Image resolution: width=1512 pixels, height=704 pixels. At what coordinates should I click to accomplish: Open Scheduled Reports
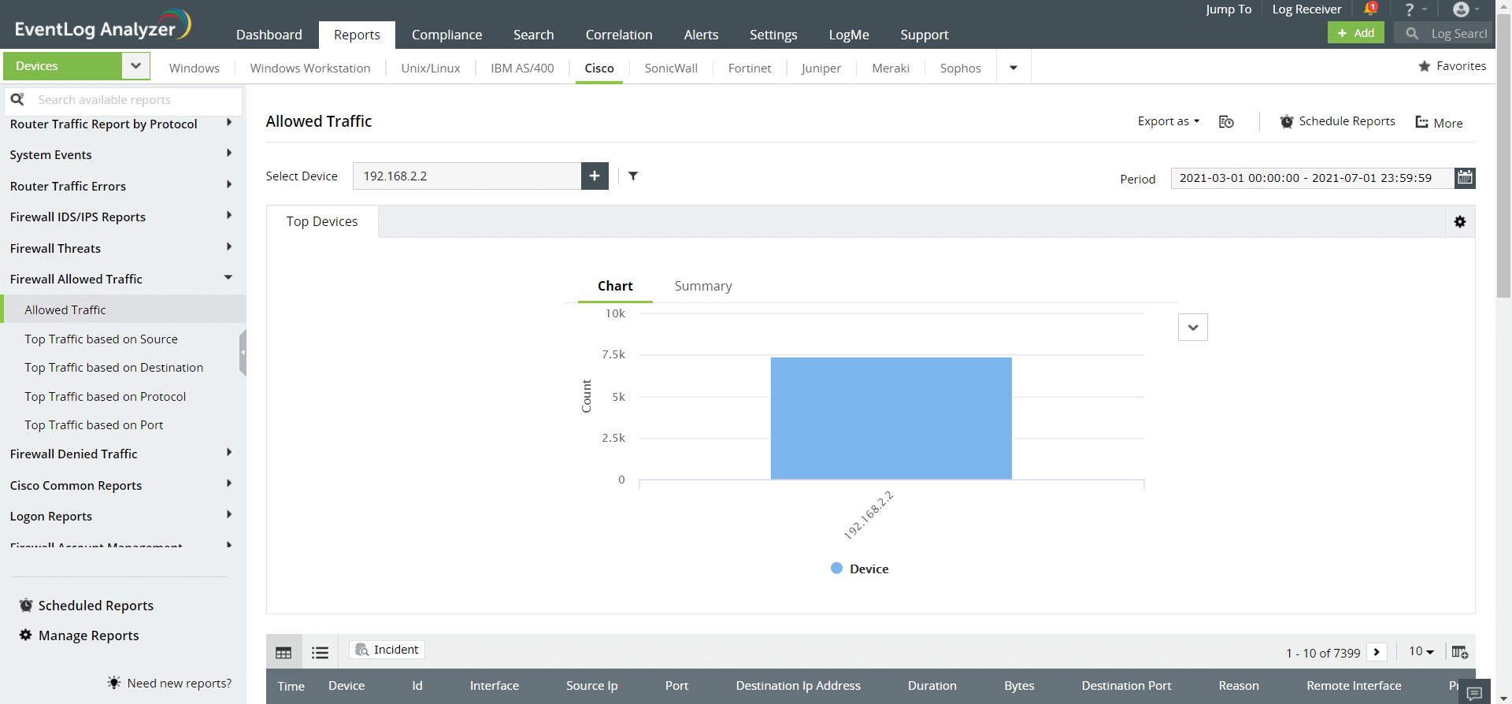87,606
